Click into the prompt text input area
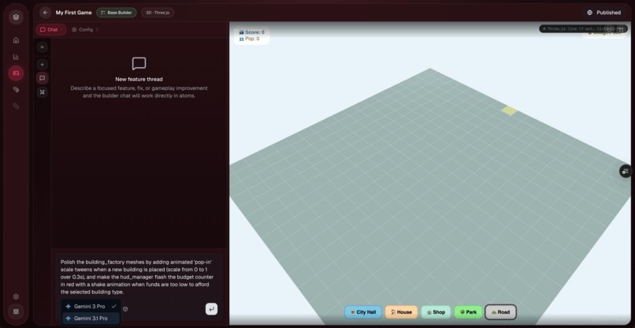 coord(138,277)
